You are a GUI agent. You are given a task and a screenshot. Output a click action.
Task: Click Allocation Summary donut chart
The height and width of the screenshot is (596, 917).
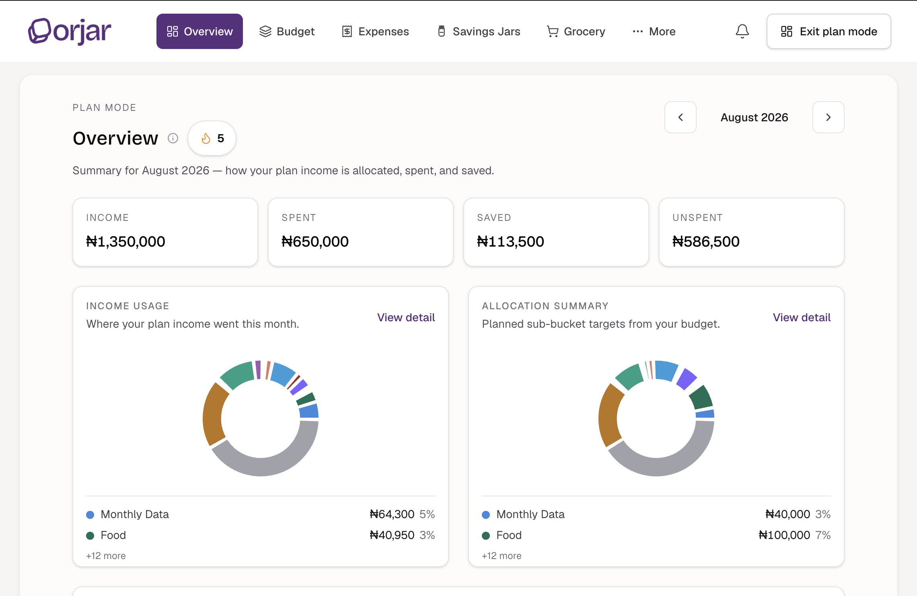(656, 418)
